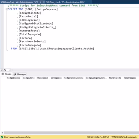Select the IdDelegacion column header

[x=56, y=78]
